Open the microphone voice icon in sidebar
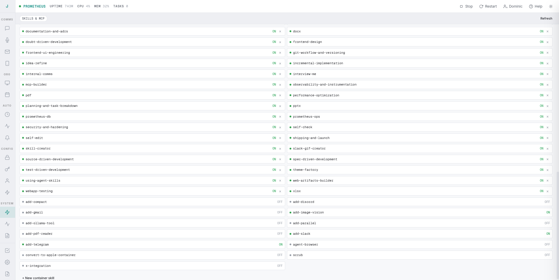 pyautogui.click(x=7, y=40)
